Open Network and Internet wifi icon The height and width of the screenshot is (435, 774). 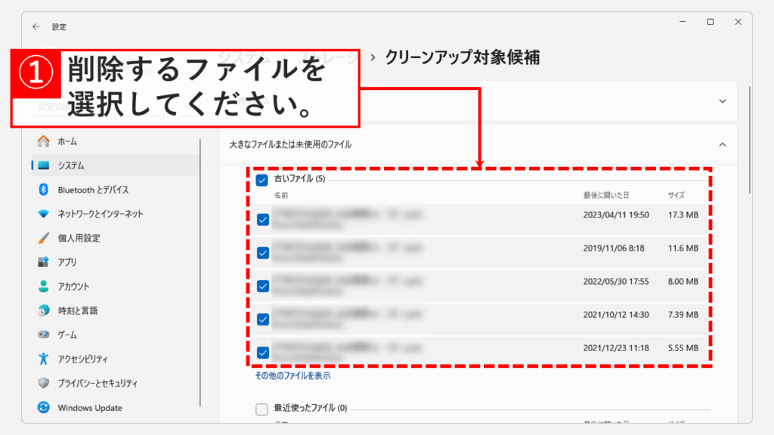click(x=43, y=214)
